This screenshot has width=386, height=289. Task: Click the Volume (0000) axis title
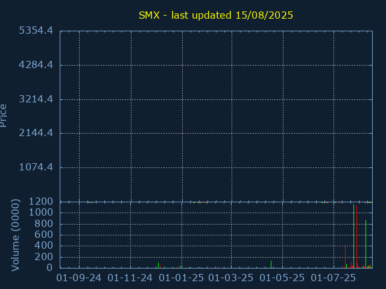(15, 235)
